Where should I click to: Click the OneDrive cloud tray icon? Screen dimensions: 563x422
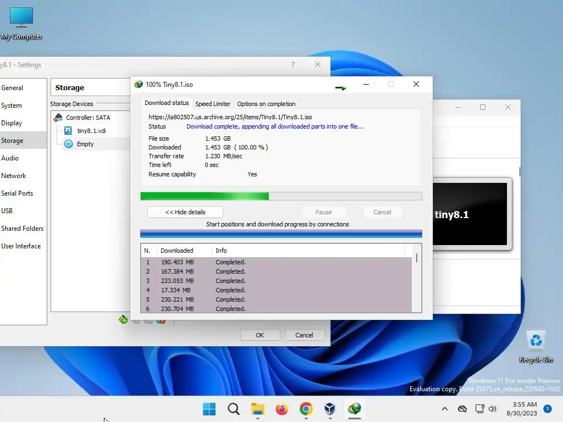point(462,409)
